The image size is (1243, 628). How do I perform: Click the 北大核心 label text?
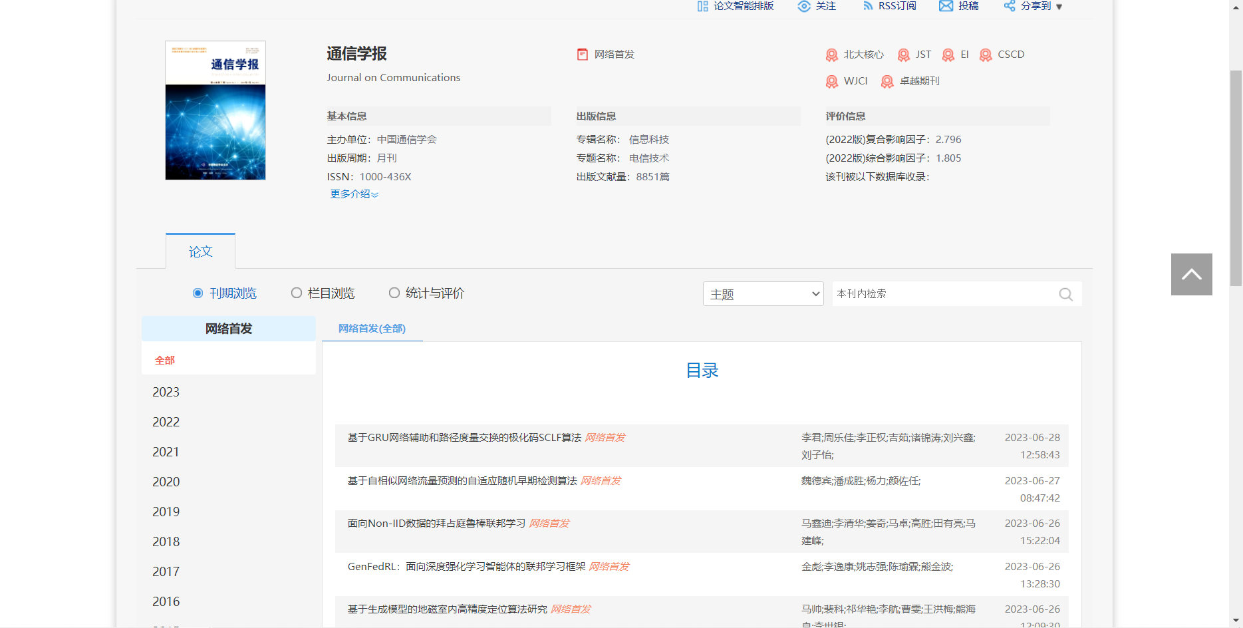pyautogui.click(x=864, y=55)
